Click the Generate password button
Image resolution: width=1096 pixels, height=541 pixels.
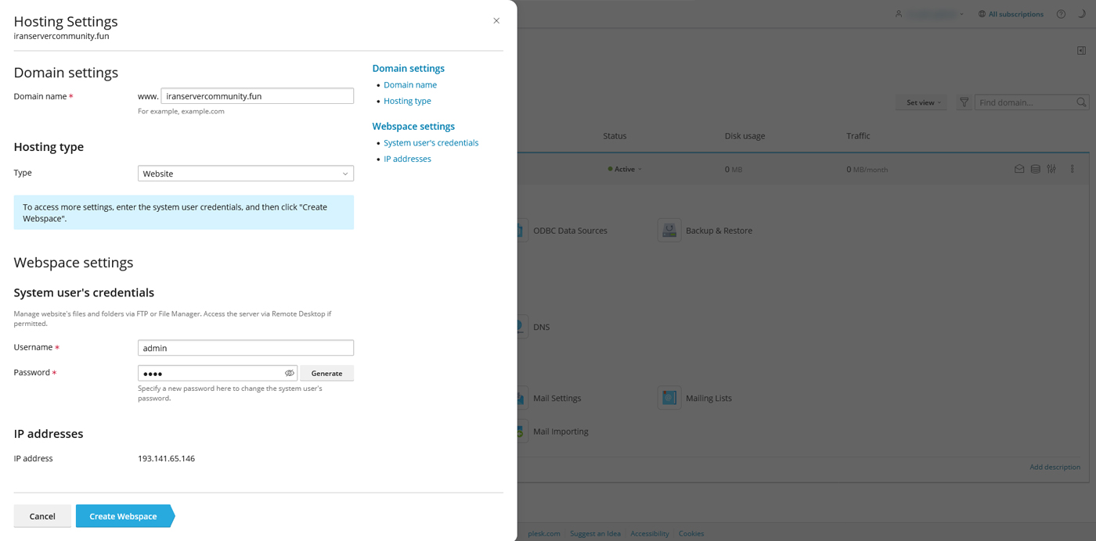tap(326, 373)
